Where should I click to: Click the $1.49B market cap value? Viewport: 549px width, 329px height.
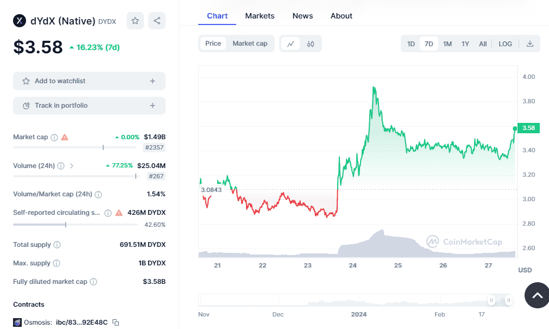click(154, 137)
